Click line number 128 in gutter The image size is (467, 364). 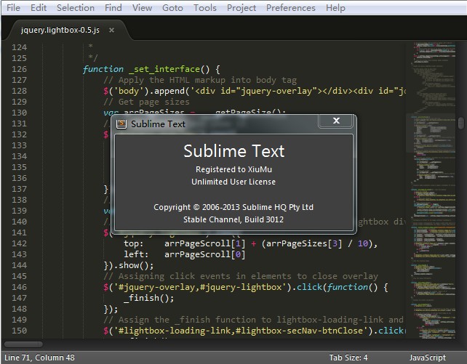pyautogui.click(x=20, y=91)
